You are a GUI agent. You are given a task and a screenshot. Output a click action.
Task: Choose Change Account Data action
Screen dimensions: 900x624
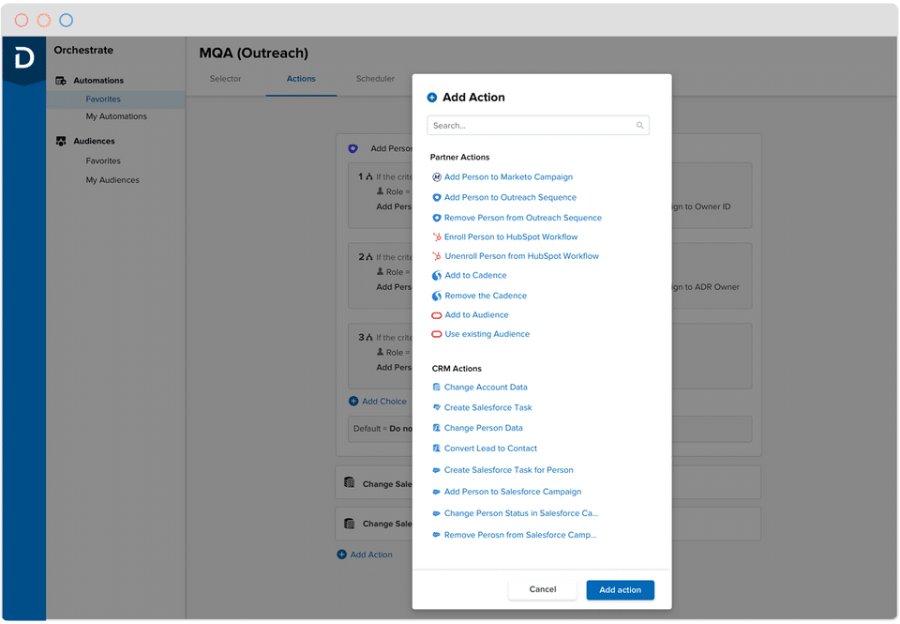(486, 388)
